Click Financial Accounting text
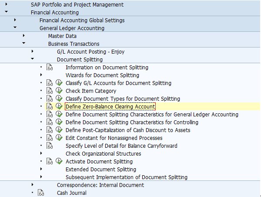Image resolution: width=261 pixels, height=197 pixels. pos(55,13)
